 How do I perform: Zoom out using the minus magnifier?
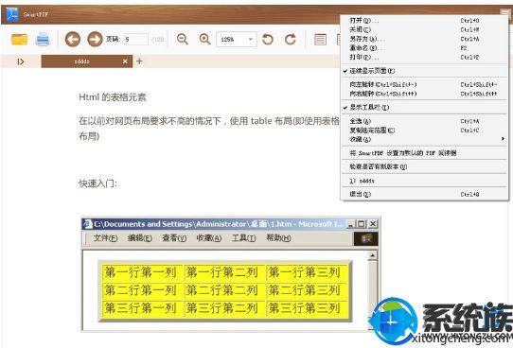[x=183, y=39]
